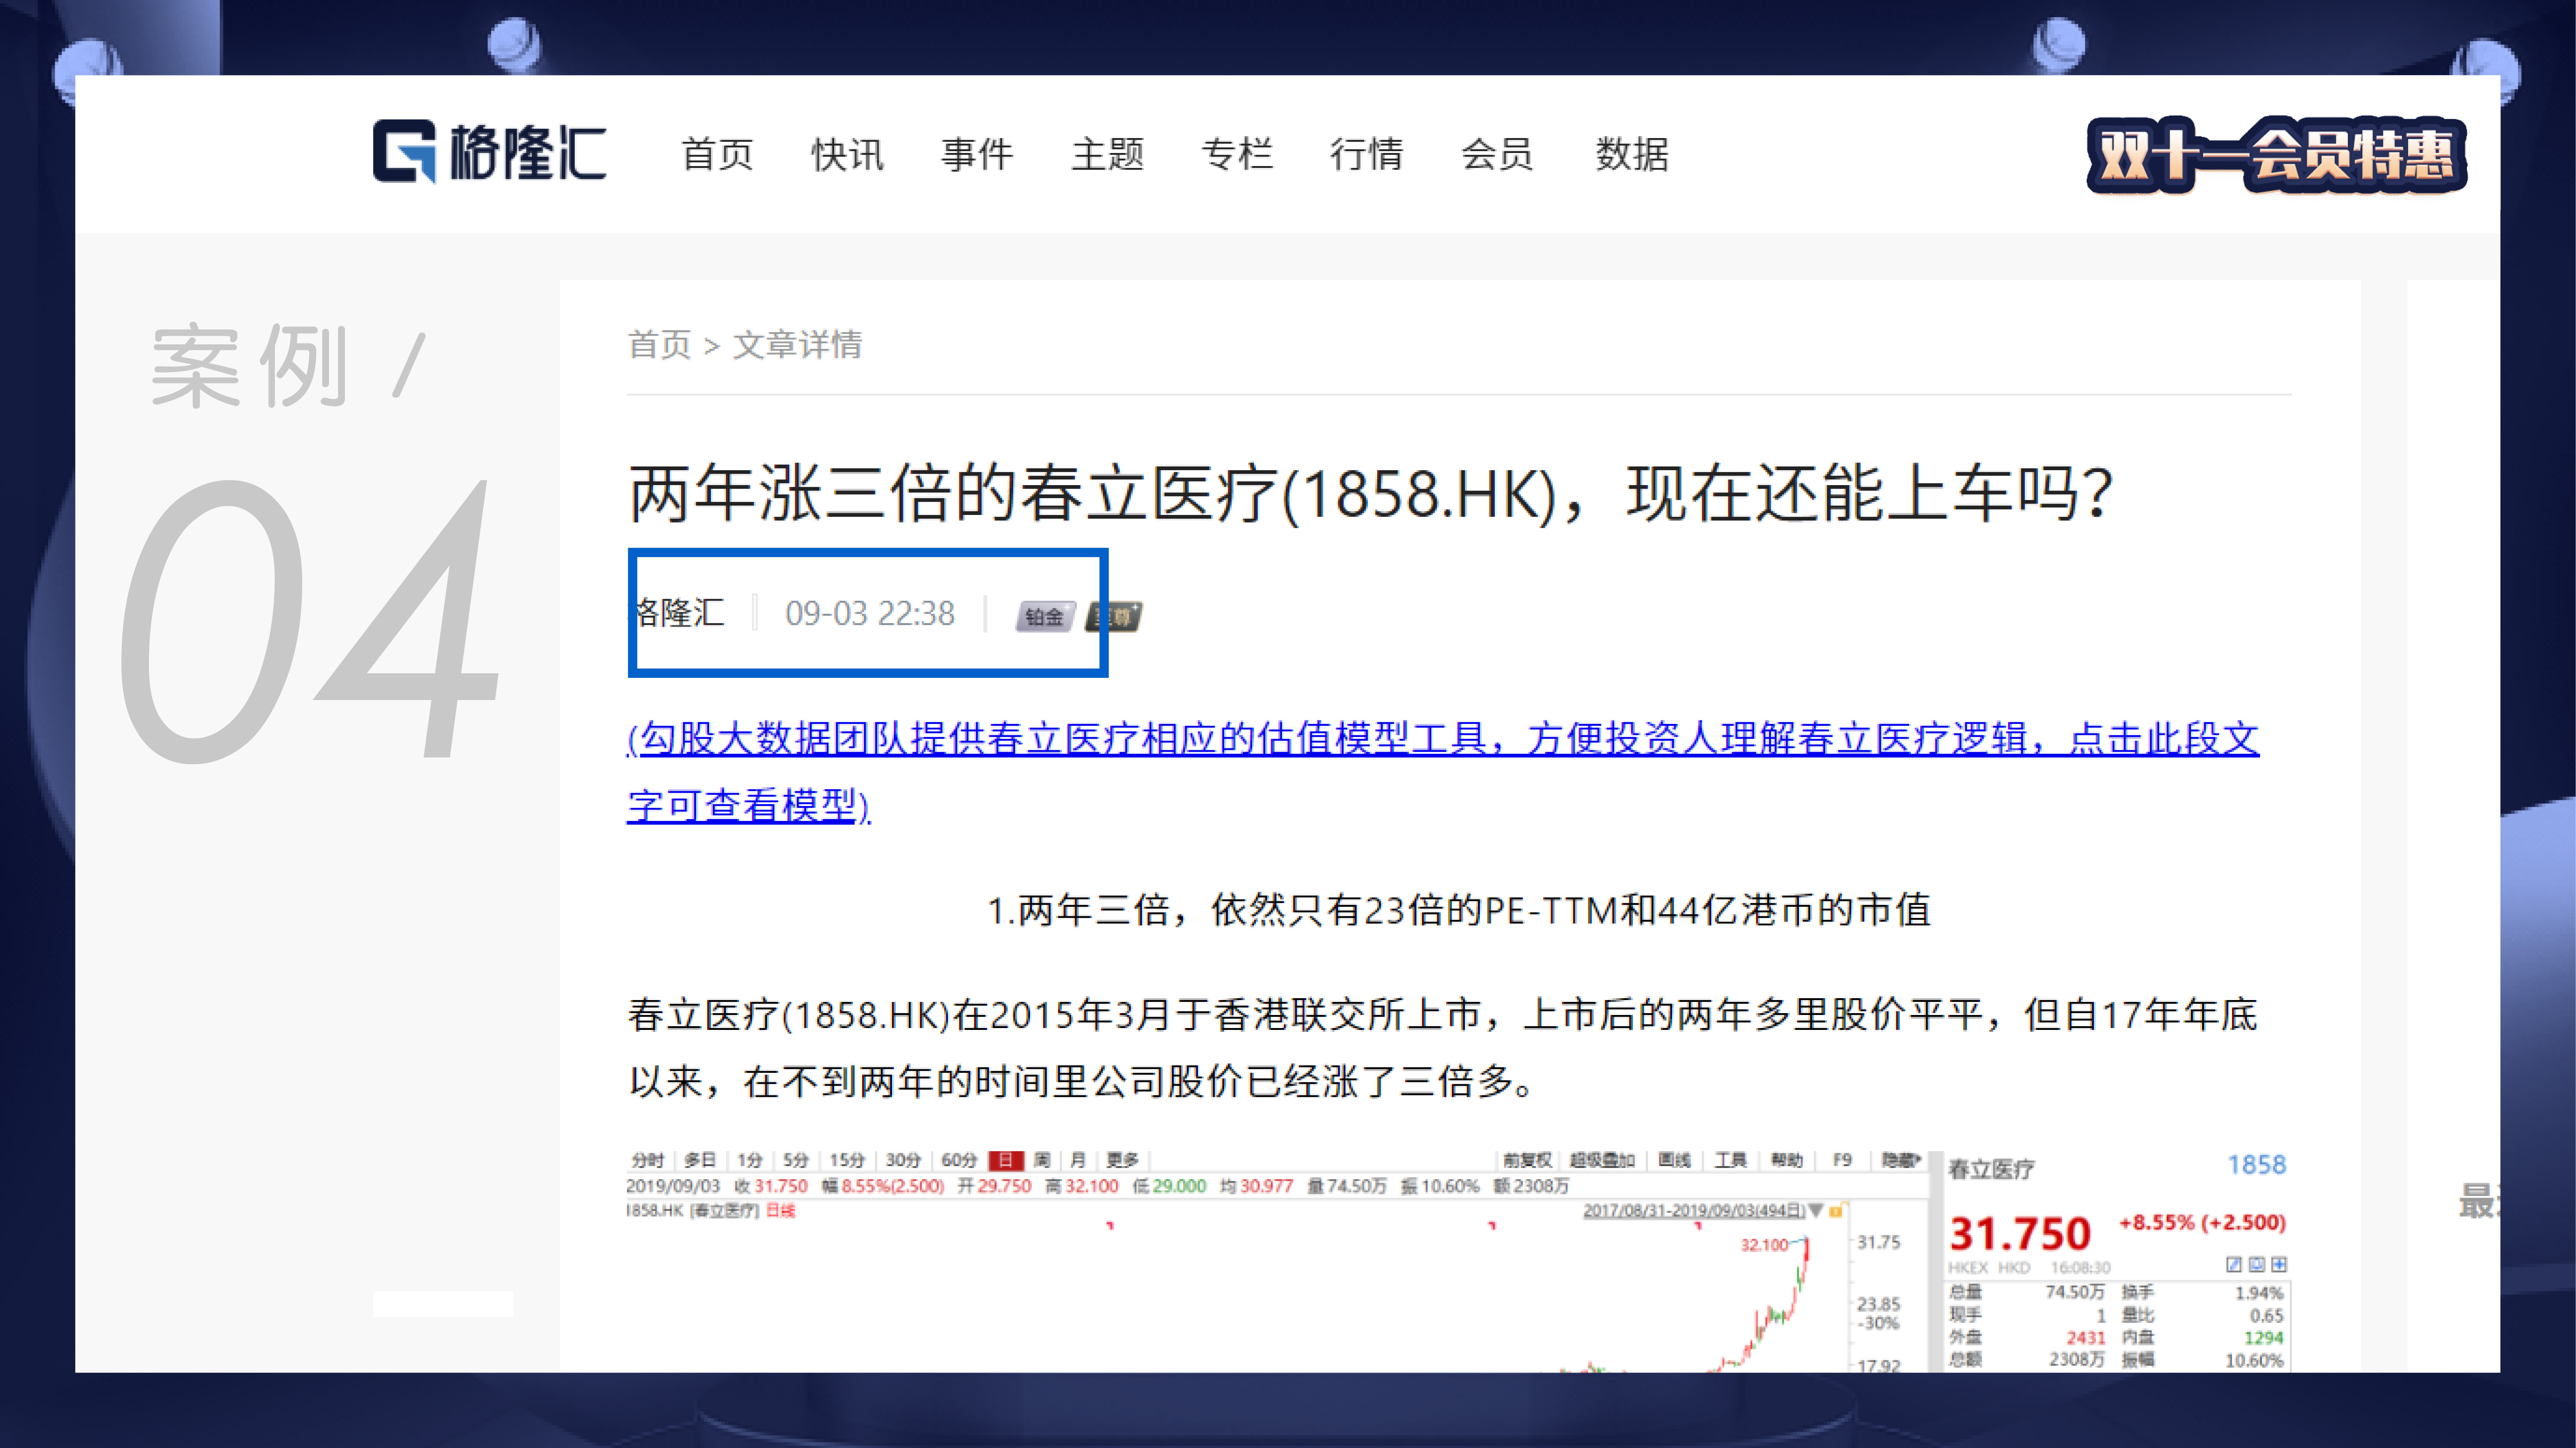The image size is (2576, 1448).
Task: Select the 多日 chart period tab
Action: point(700,1160)
